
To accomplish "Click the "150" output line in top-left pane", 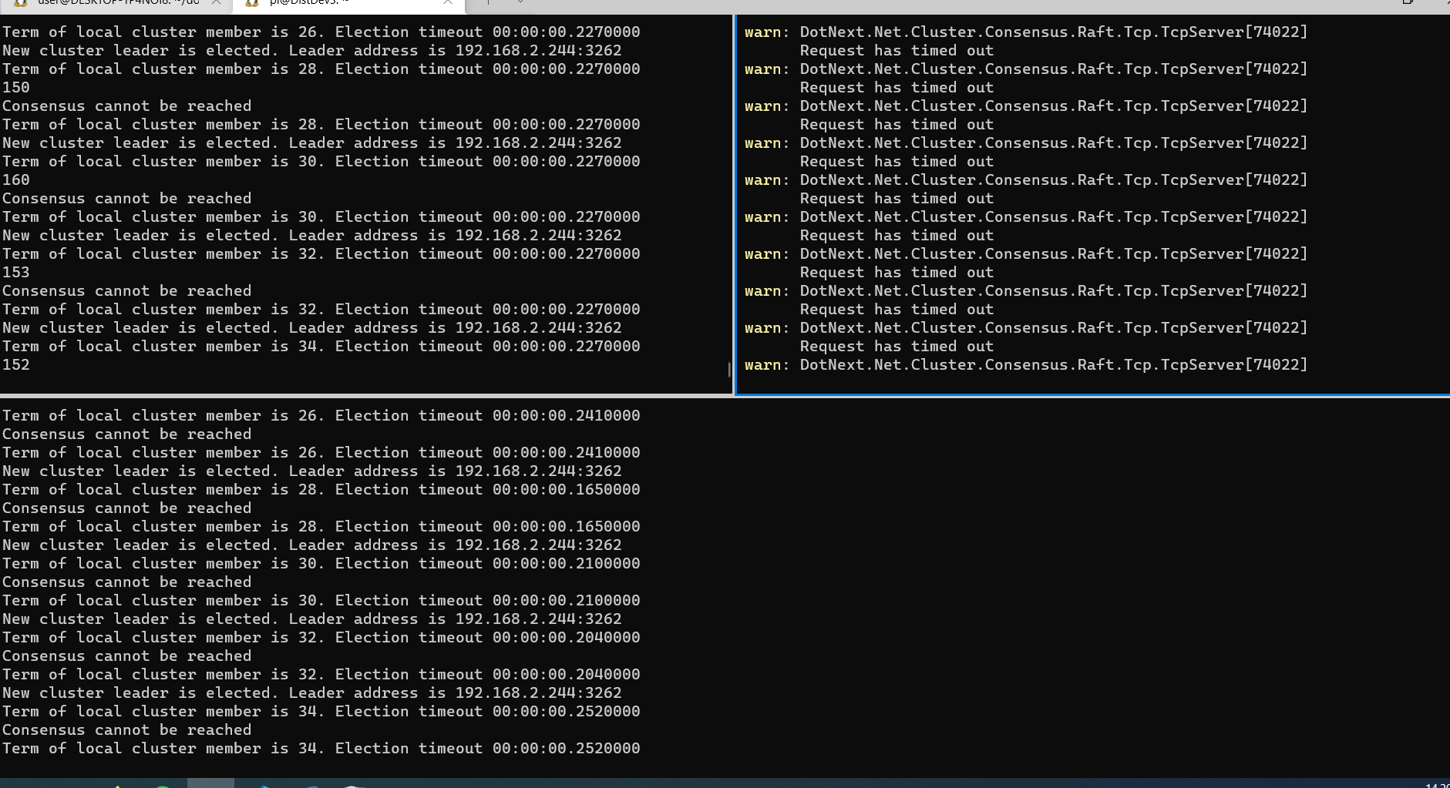I will pyautogui.click(x=16, y=88).
